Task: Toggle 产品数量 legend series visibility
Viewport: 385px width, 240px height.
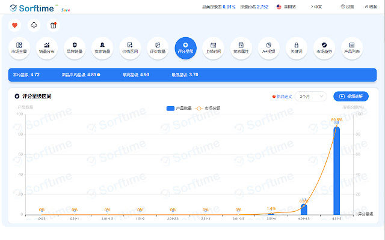Action: (x=178, y=108)
